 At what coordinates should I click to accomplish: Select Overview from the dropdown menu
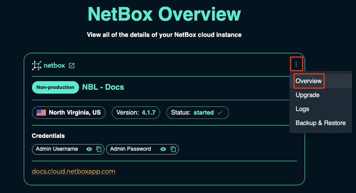tap(308, 81)
